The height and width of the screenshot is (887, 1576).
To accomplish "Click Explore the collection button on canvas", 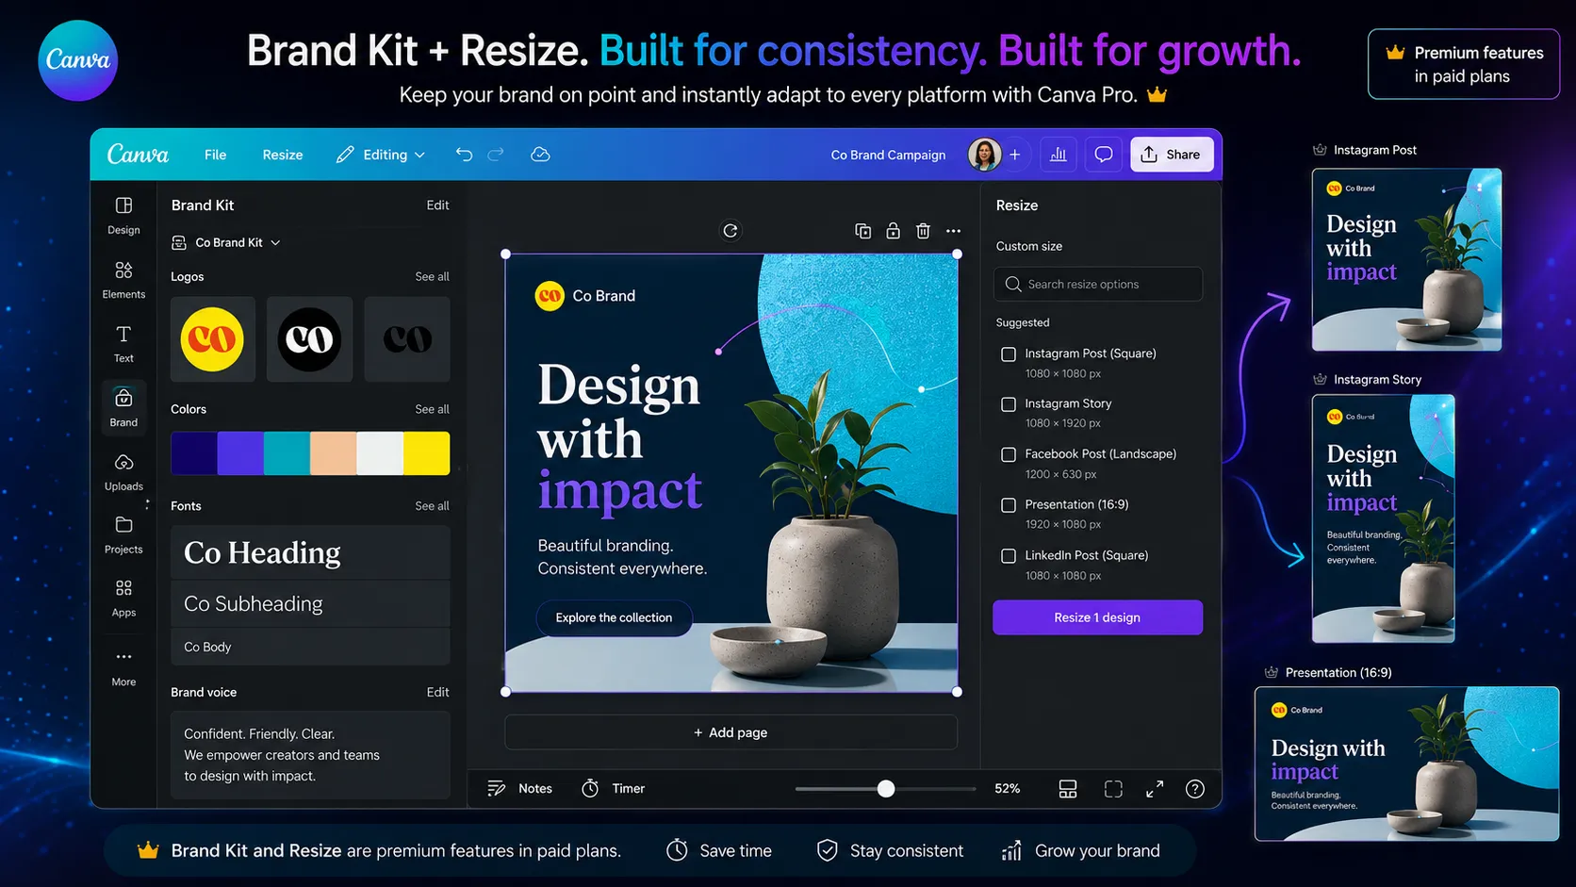I will click(x=614, y=617).
